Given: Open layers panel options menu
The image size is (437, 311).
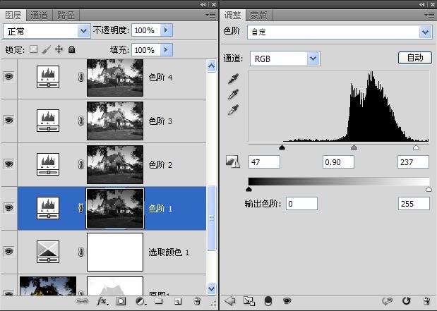Looking at the screenshot, I should coord(211,16).
